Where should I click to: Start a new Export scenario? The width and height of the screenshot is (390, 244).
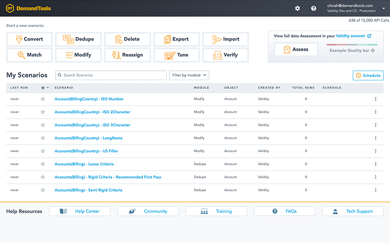[177, 39]
